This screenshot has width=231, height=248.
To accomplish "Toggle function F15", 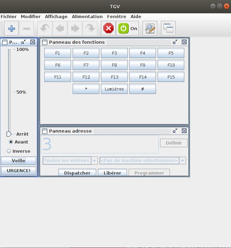I will coord(171,77).
